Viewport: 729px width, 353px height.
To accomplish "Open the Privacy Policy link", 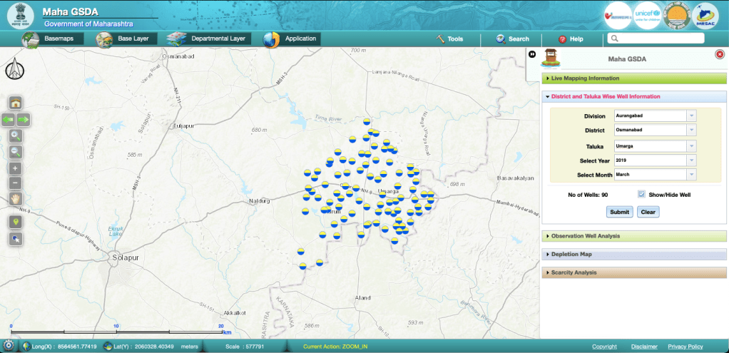I will pyautogui.click(x=685, y=347).
